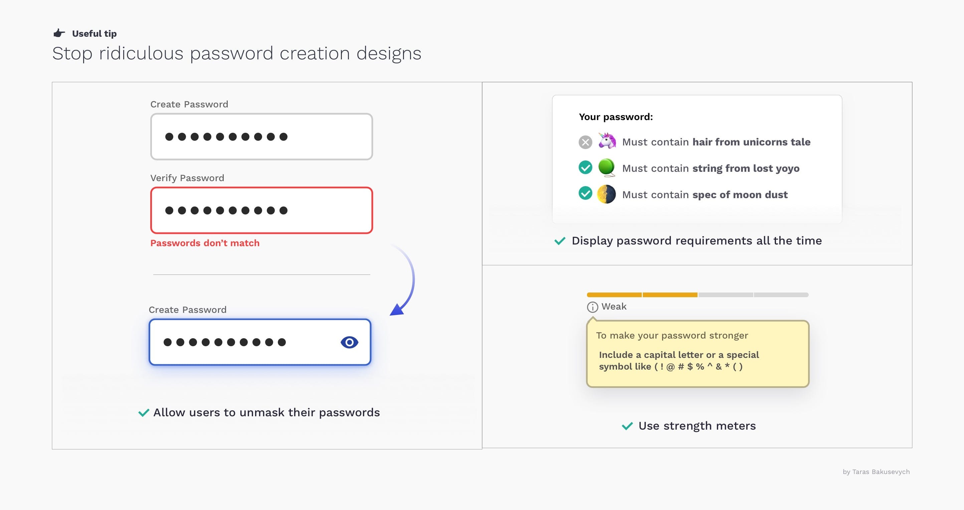Click the moon emoji next to moon dust rule
Screen dimensions: 964x510
coord(607,194)
